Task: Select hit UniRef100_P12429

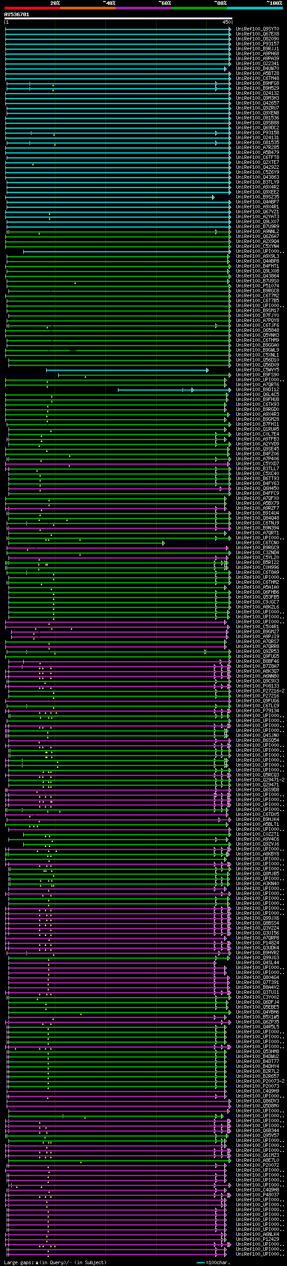Action: (257, 1240)
